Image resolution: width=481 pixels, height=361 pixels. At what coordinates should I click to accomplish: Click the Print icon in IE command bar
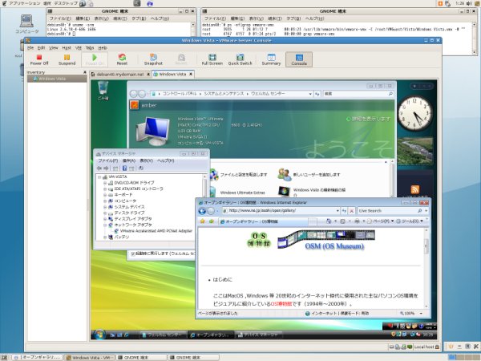point(357,221)
